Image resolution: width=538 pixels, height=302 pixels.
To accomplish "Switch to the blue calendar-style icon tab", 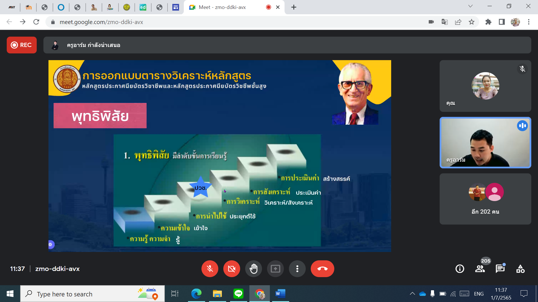I will 176,7.
